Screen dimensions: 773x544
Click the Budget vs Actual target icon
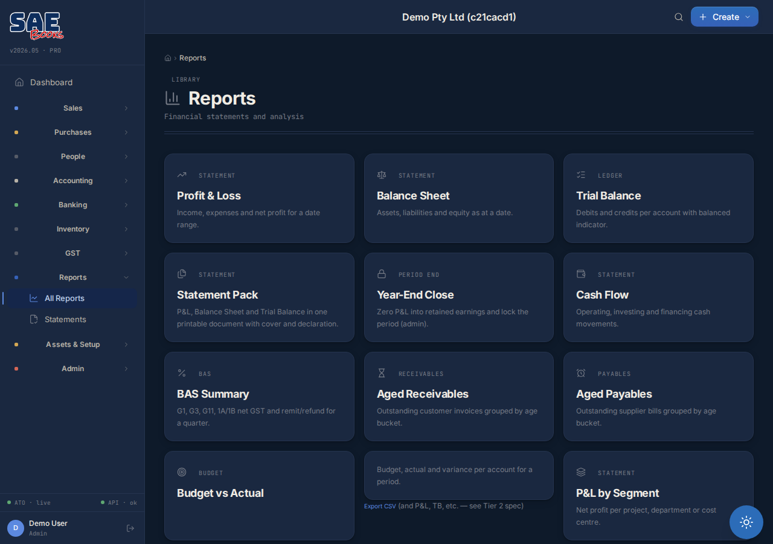182,472
